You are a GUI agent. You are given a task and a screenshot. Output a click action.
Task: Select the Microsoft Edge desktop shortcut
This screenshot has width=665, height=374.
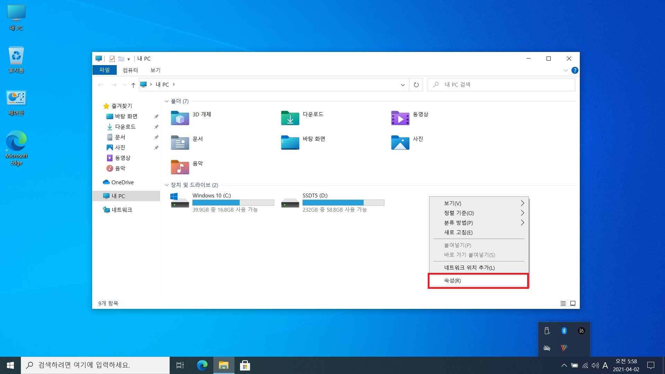16,148
